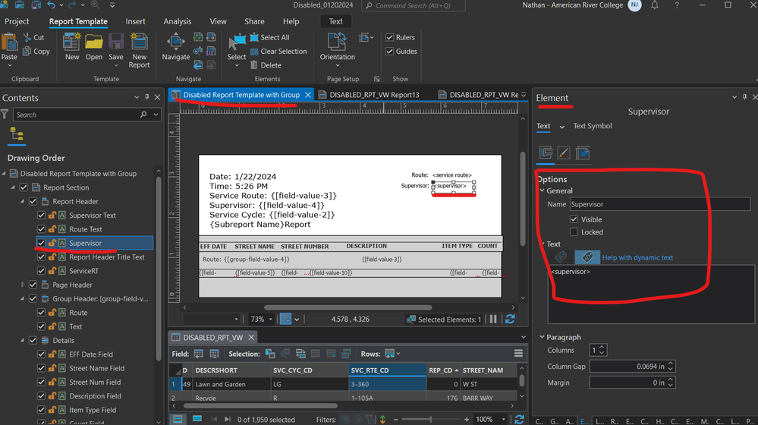Screen dimensions: 758x425
Task: Click Select All in Elements group
Action: tap(270, 37)
